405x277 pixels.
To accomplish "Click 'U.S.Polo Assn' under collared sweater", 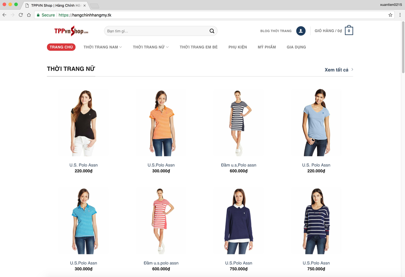I will tap(239, 263).
